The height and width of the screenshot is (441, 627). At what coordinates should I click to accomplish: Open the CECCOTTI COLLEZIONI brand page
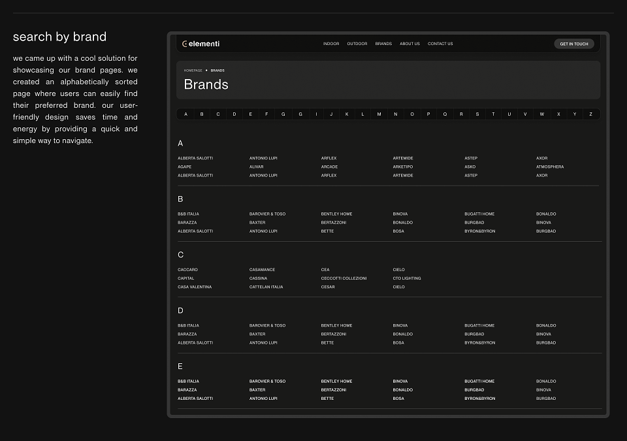point(344,278)
